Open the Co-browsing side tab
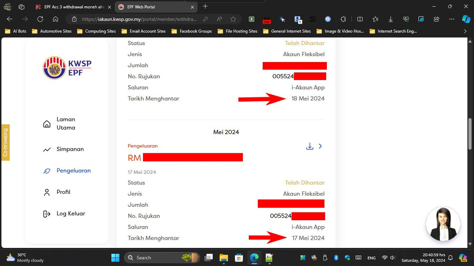Image resolution: width=474 pixels, height=266 pixels. click(x=5, y=142)
